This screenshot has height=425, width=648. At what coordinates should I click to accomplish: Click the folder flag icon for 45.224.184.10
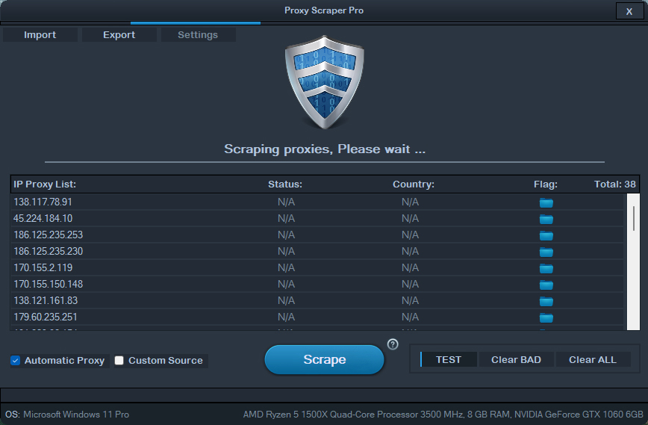(x=546, y=219)
